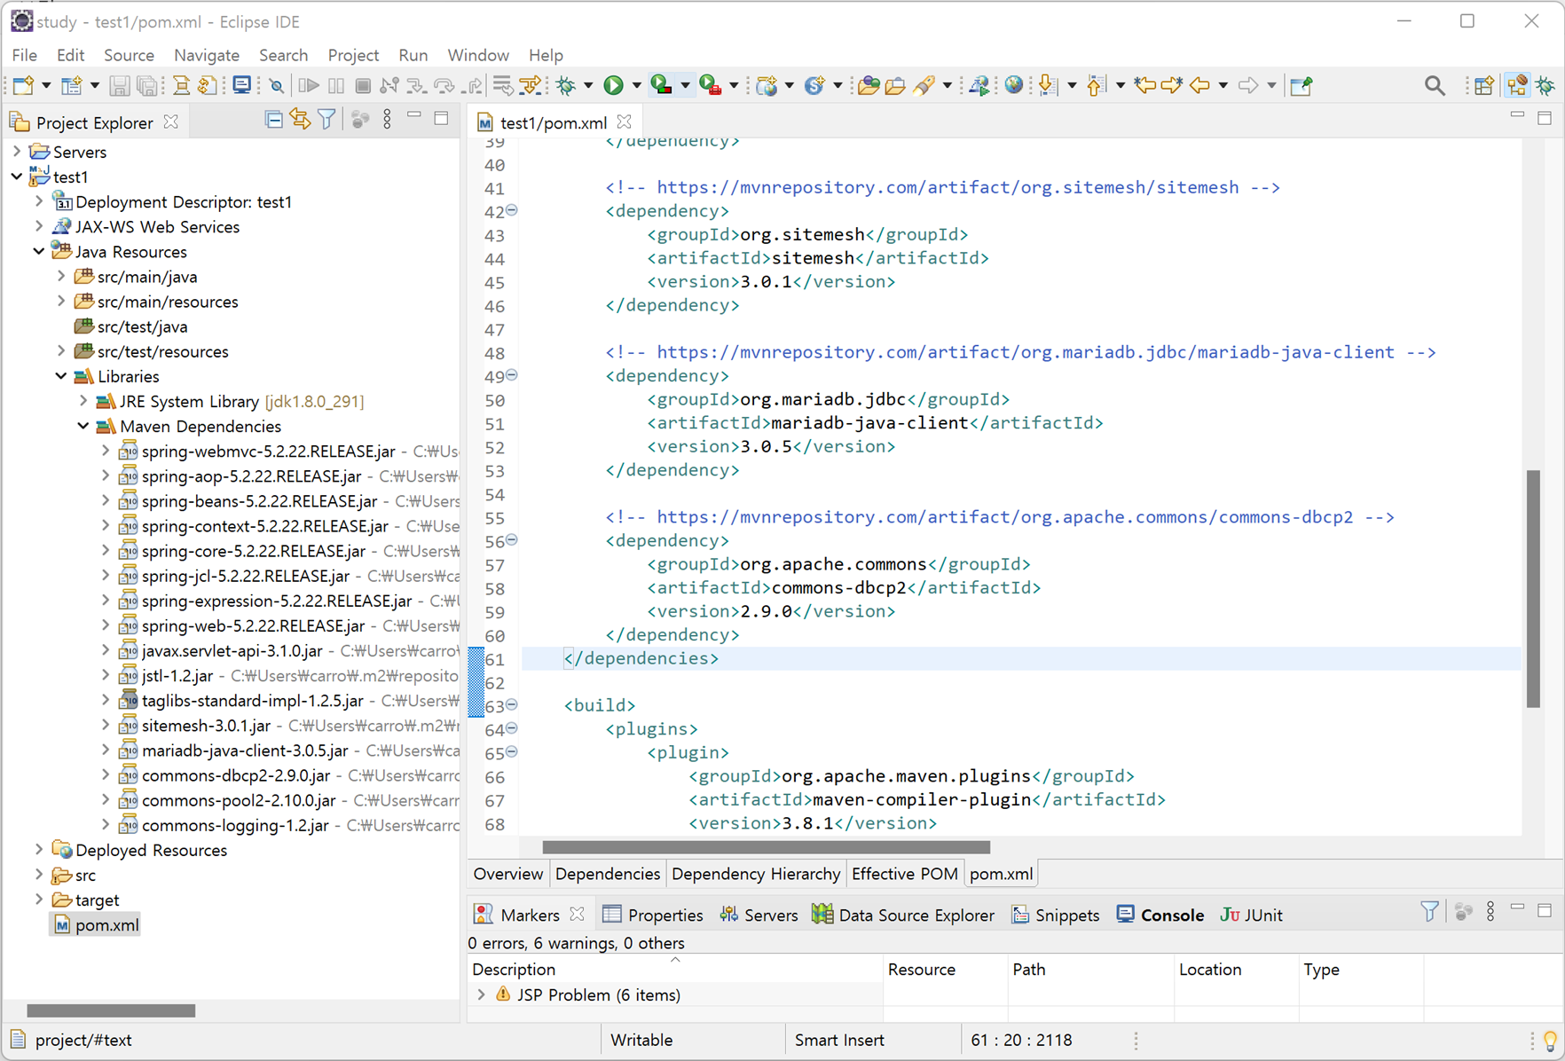Toggle fold marker at line 42

pos(512,211)
